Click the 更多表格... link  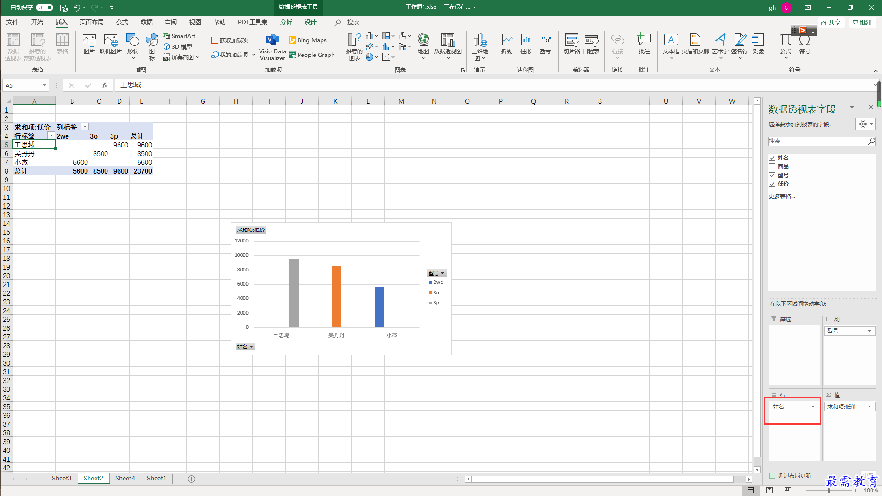[x=782, y=197]
